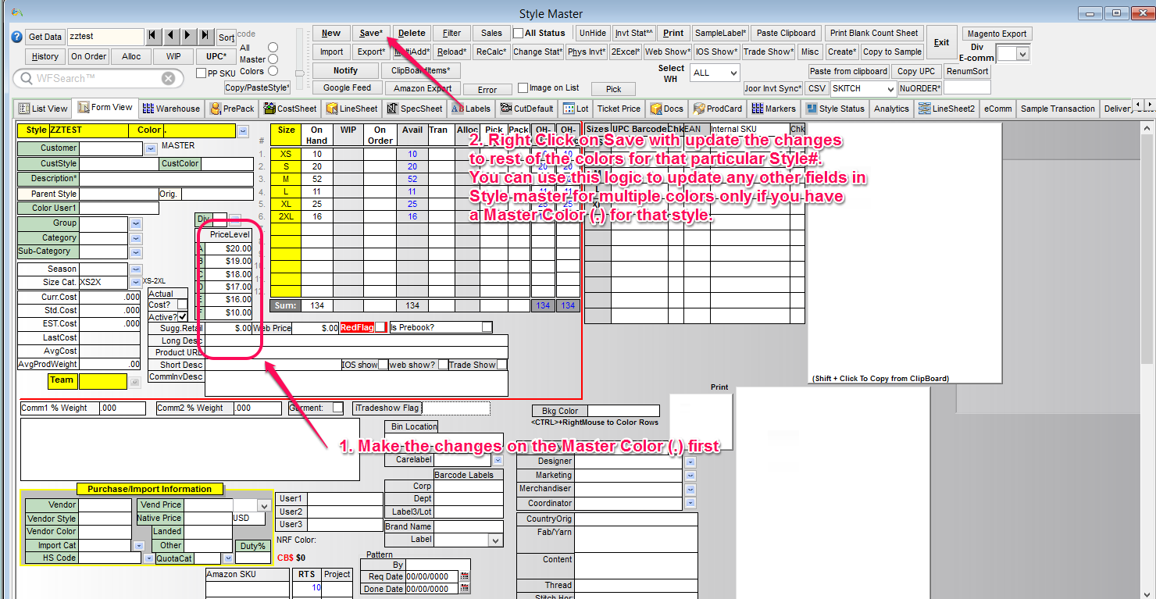This screenshot has width=1156, height=599.
Task: Toggle the Actual Cost checkbox
Action: 182,305
